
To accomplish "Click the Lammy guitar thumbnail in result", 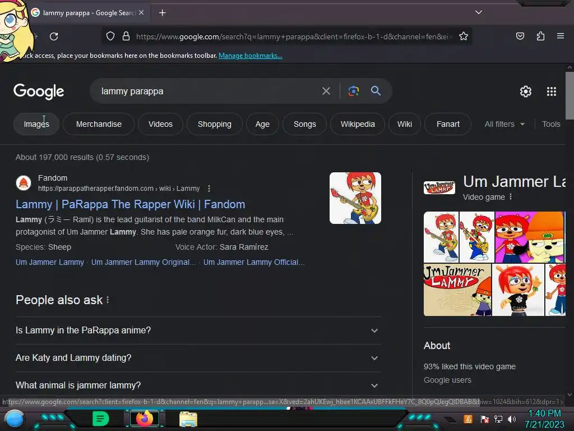I will point(355,198).
